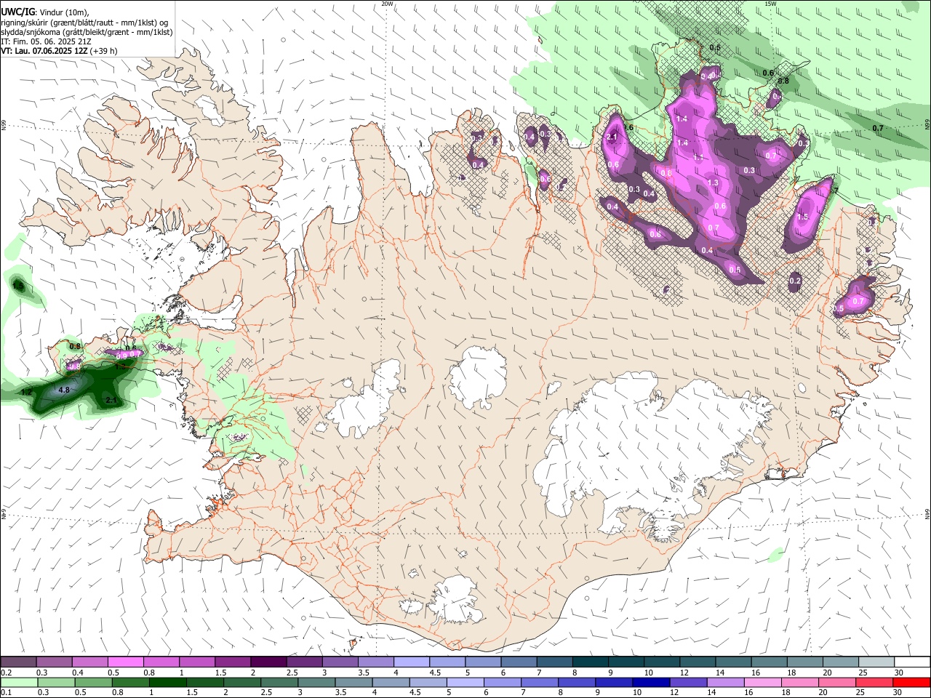Image resolution: width=931 pixels, height=698 pixels.
Task: Click the 'IT: Fim. 05. 06. 2025 21Z' line
Action: coord(46,41)
